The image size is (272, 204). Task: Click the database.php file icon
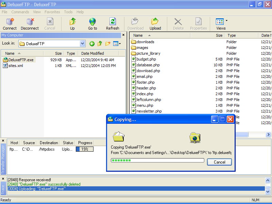[x=133, y=65]
